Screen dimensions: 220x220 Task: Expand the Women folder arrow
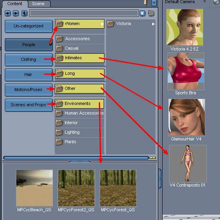coord(102,24)
